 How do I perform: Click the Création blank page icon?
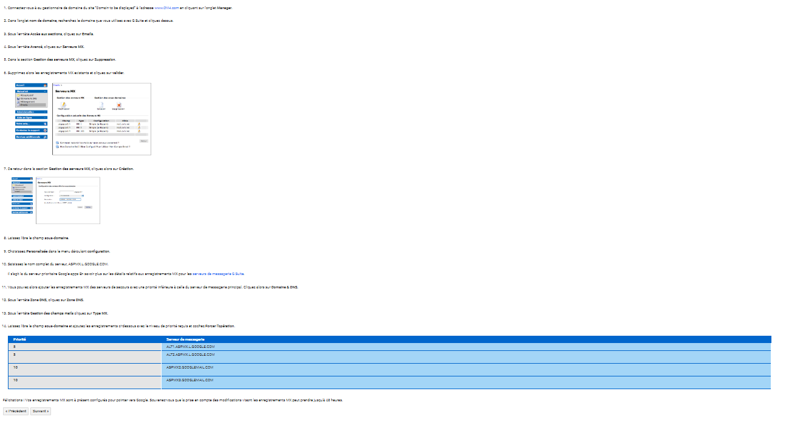(x=100, y=104)
